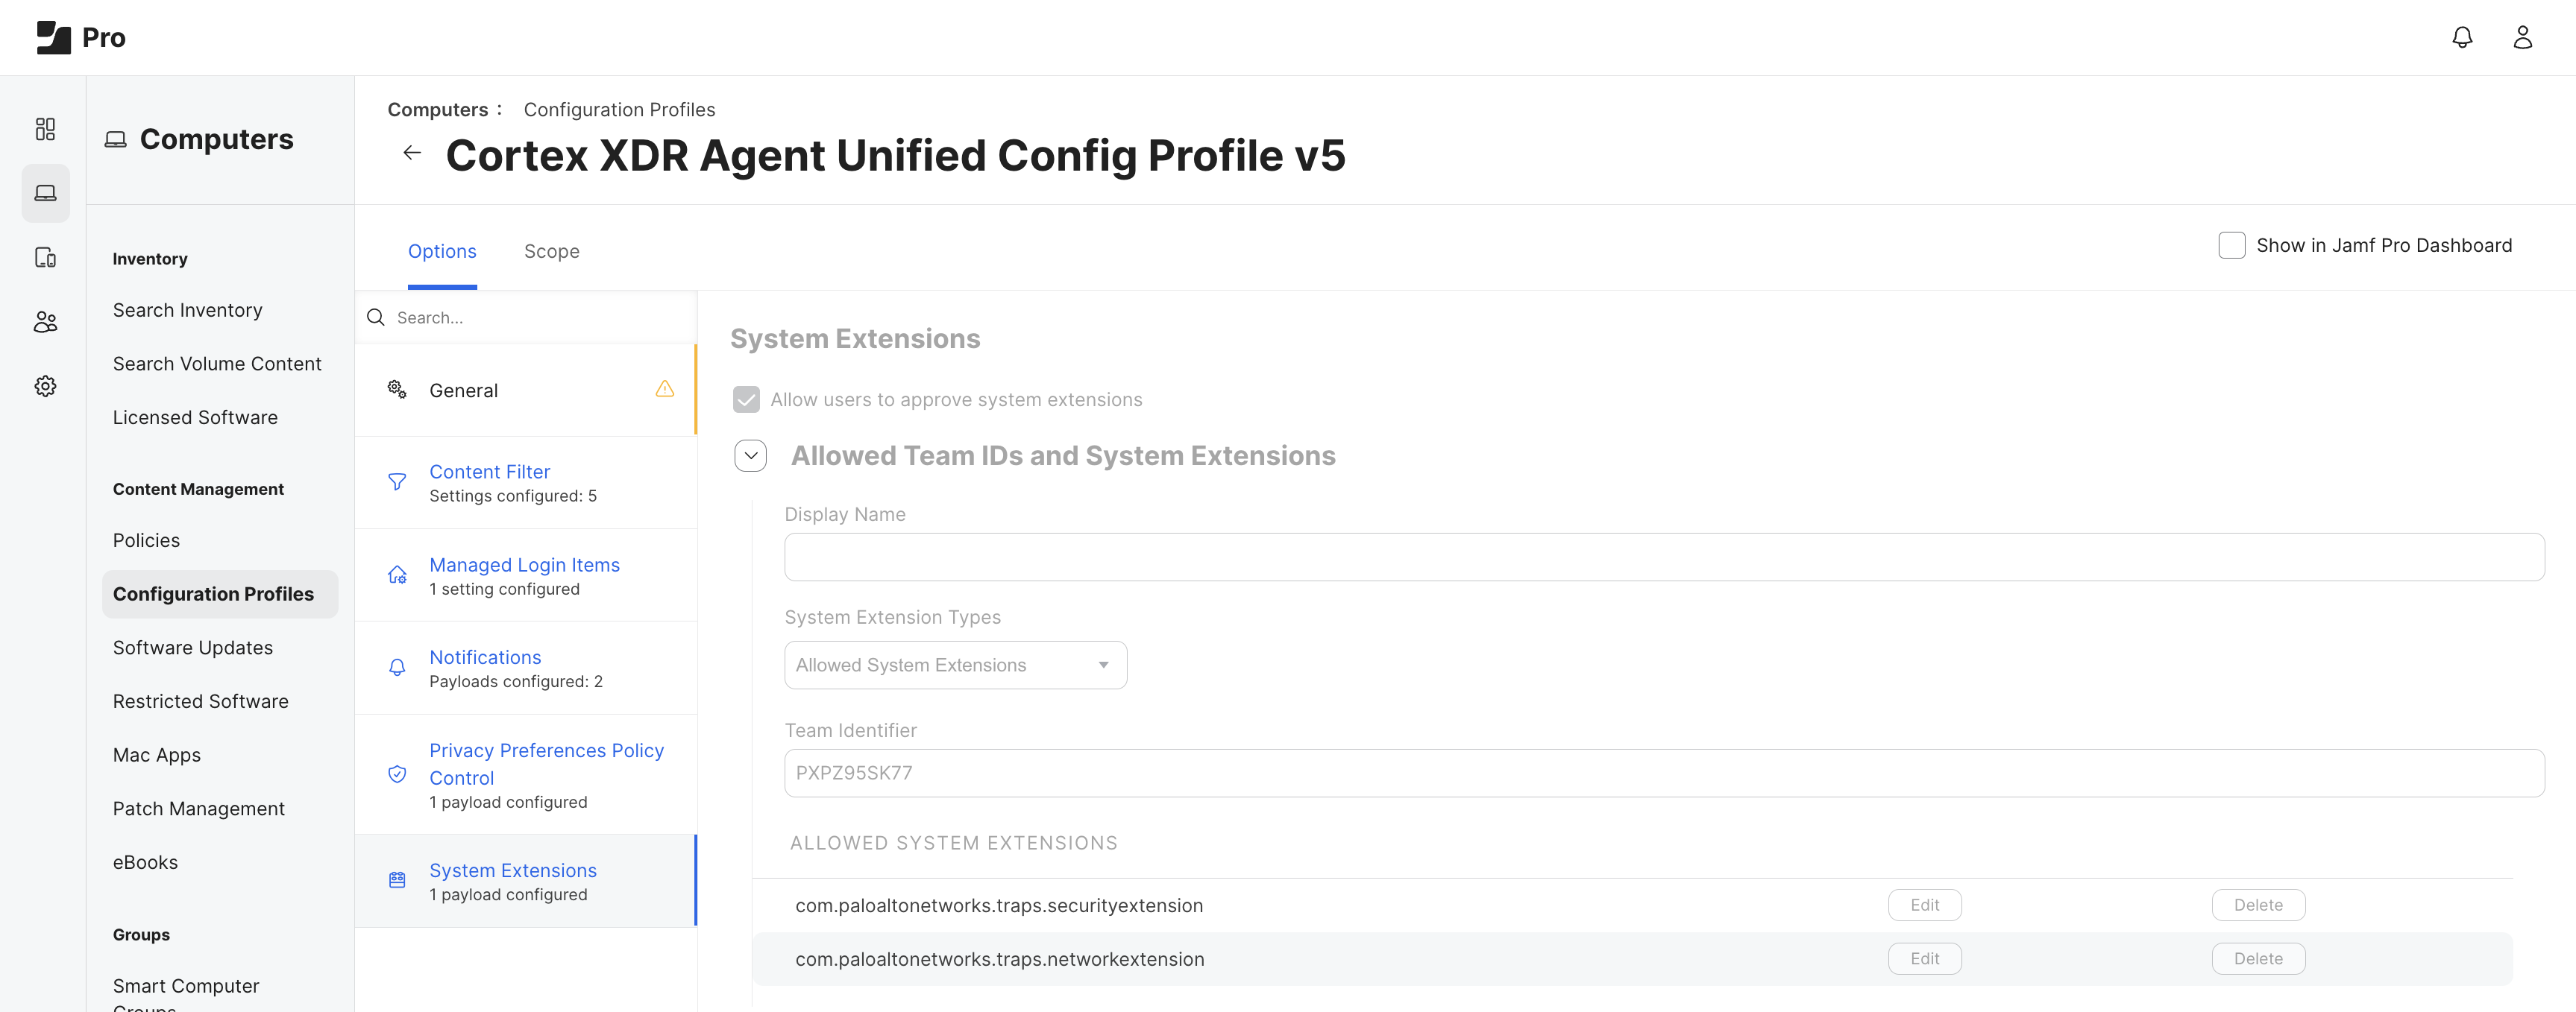Go back using the arrow by title
2576x1012 pixels.
click(x=412, y=153)
